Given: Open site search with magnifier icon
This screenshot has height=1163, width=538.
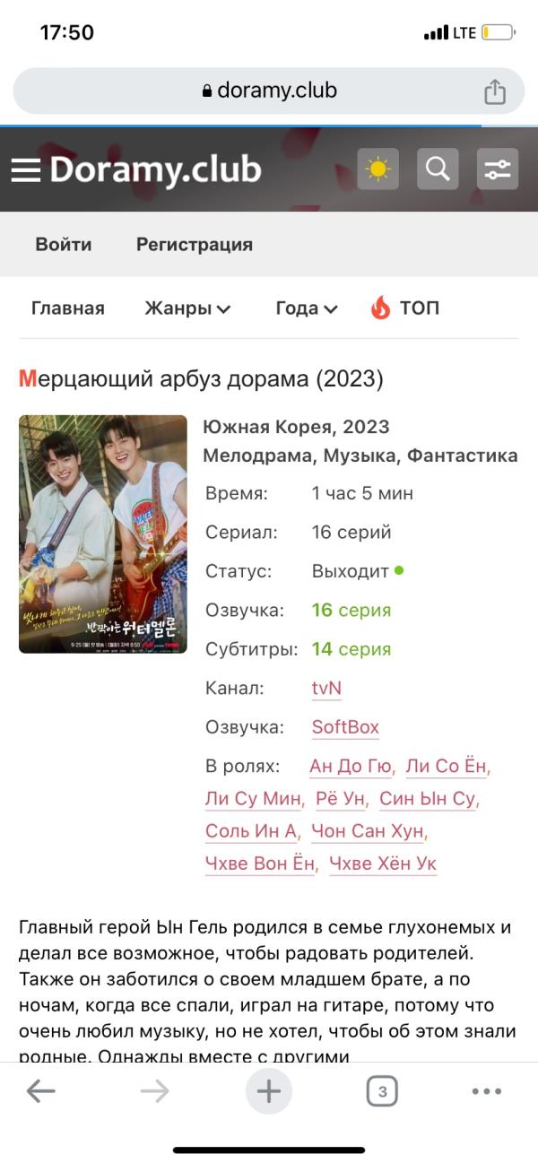Looking at the screenshot, I should pos(438,169).
